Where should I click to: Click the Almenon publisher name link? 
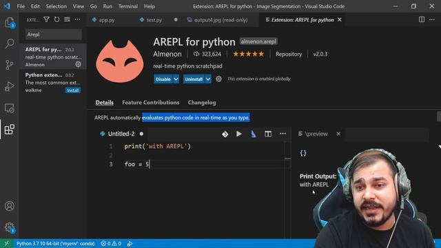[x=167, y=54]
